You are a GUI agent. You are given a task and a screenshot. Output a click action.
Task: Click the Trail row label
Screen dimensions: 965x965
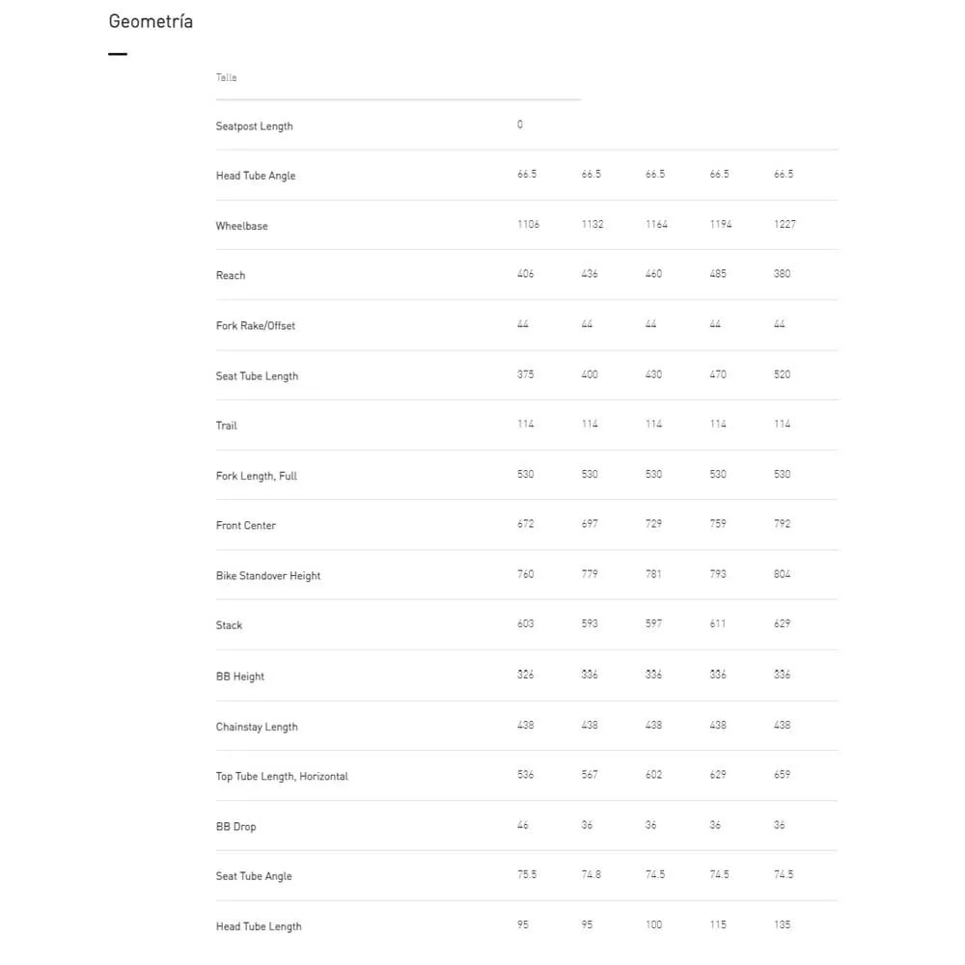227,426
